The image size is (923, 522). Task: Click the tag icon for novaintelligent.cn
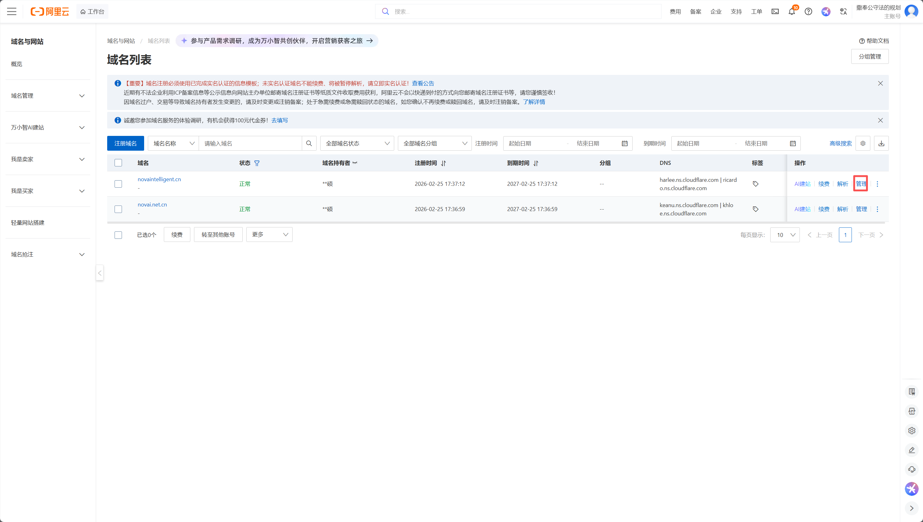[755, 184]
